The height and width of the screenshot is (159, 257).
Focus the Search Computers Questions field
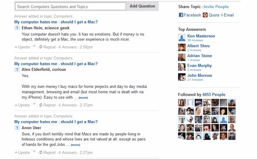tap(71, 7)
